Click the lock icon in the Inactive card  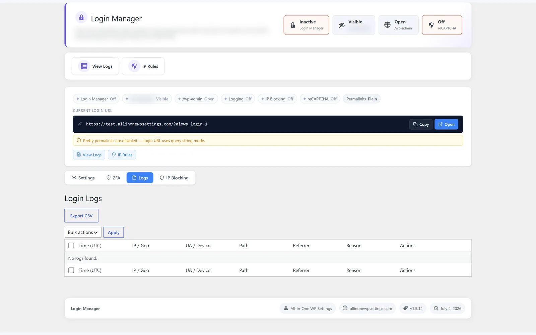[x=293, y=25]
